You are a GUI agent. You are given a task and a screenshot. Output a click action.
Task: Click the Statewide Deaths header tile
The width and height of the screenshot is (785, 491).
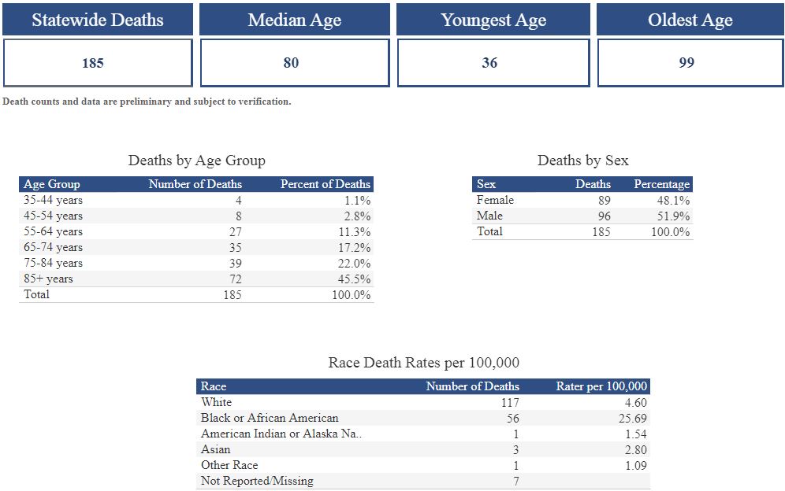(98, 20)
